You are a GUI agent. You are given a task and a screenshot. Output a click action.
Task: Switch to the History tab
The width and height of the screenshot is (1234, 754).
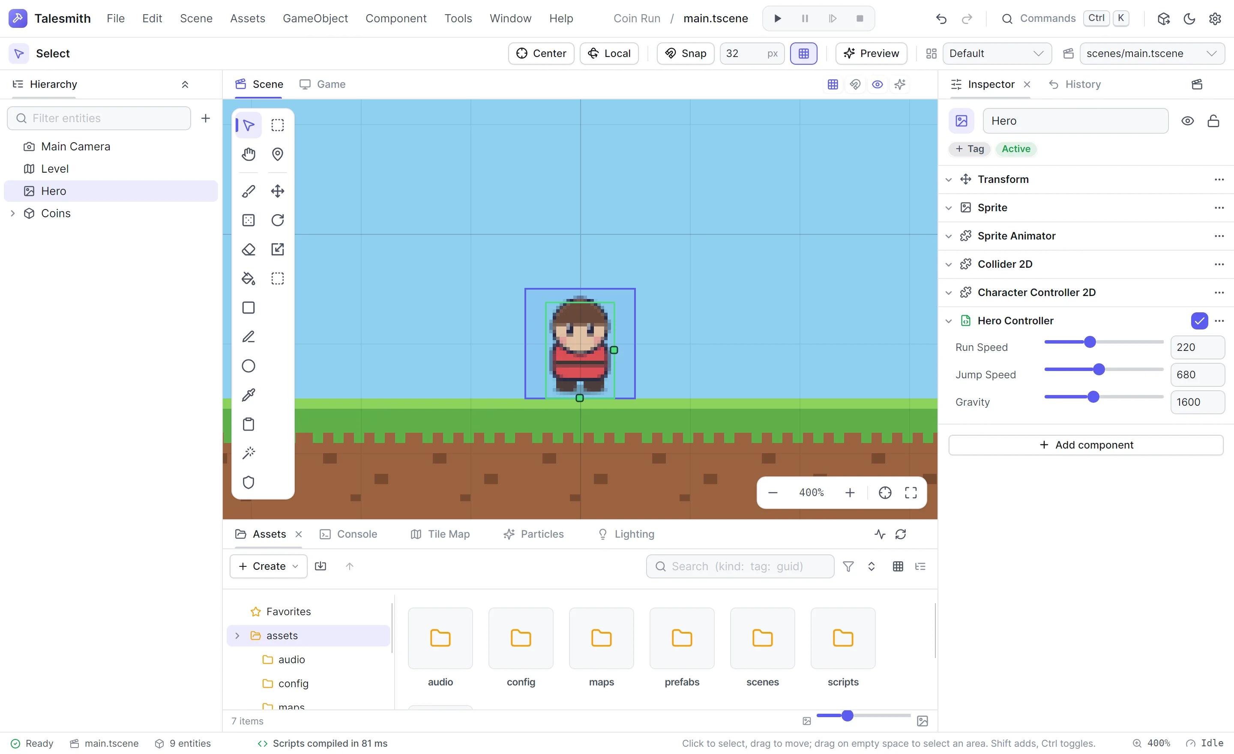click(1075, 84)
